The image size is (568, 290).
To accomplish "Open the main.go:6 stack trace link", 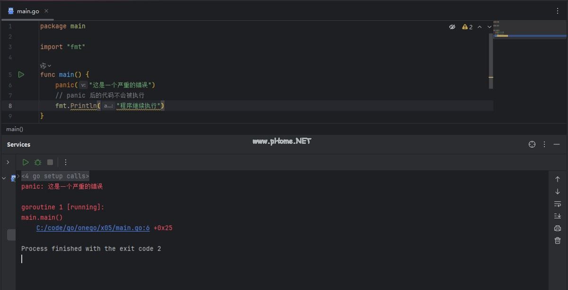I will coord(93,228).
